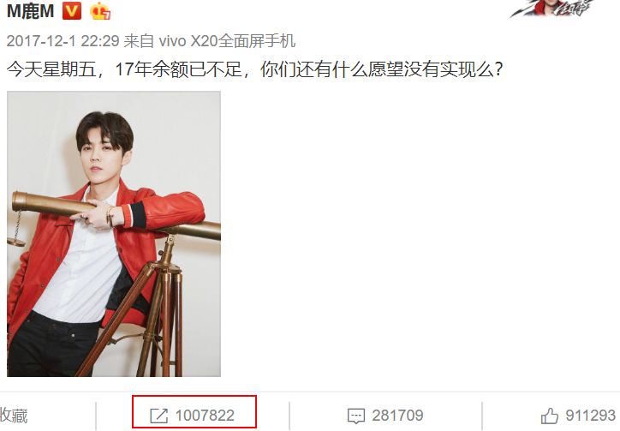Click the word 来自 before the device name
This screenshot has width=620, height=431.
click(139, 41)
